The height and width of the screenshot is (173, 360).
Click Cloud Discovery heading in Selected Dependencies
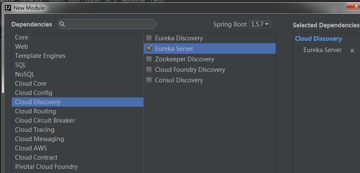pos(319,39)
